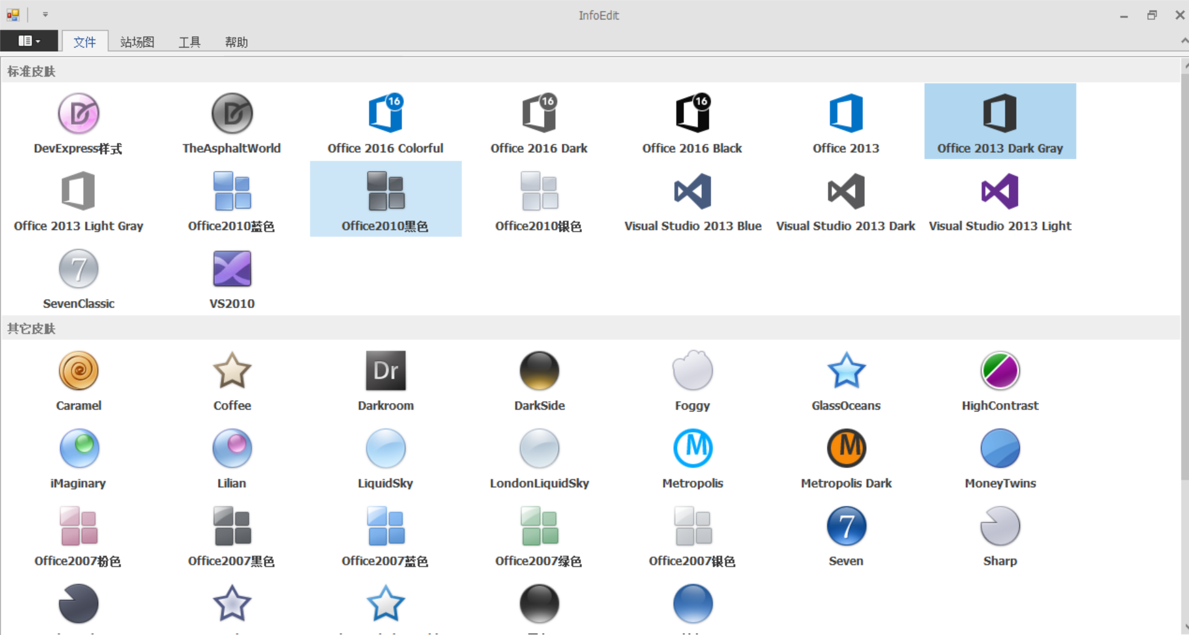This screenshot has width=1189, height=635.
Task: Switch to the Sharp skin
Action: pos(1000,535)
